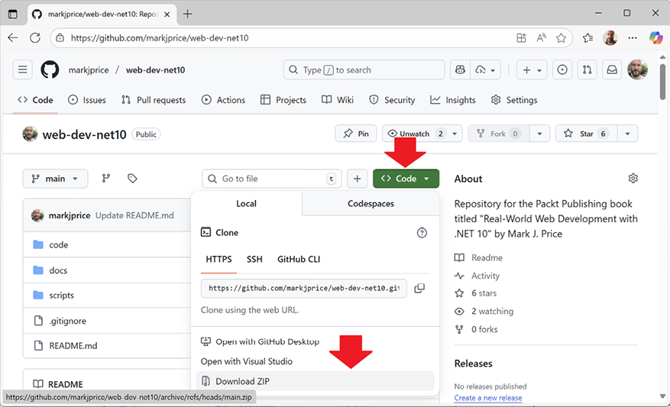Click the browser back arrow

click(13, 38)
